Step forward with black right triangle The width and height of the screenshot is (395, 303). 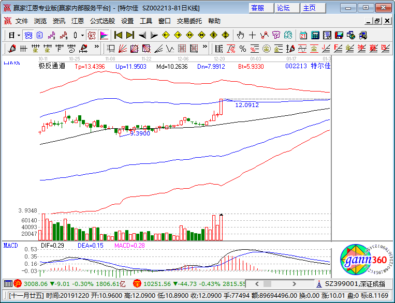(154, 35)
